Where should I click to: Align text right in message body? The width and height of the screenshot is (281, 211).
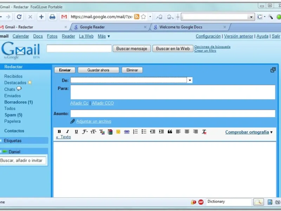pos(196,132)
